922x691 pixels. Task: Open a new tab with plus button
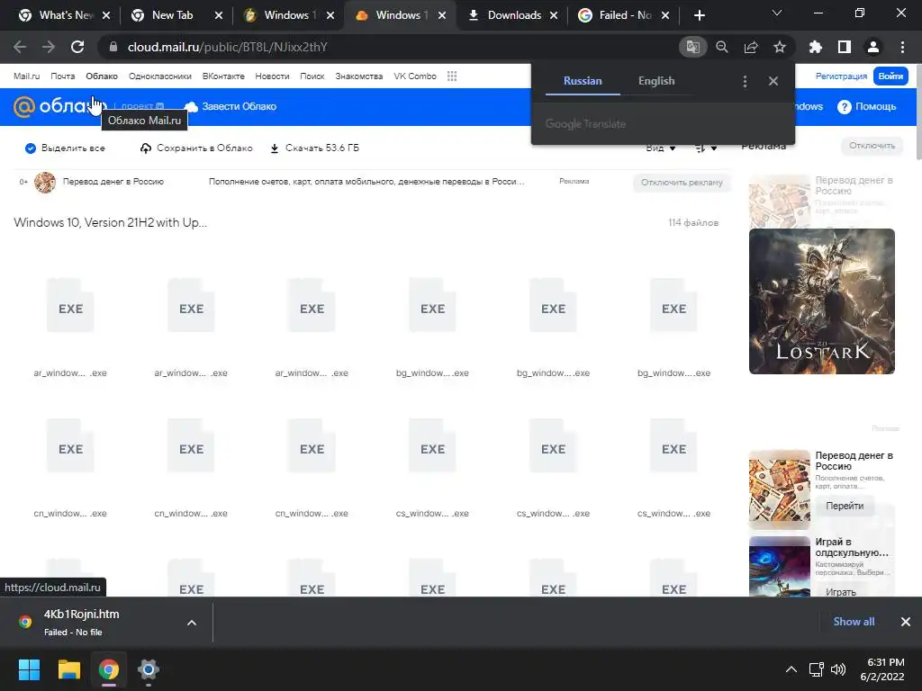[x=699, y=15]
